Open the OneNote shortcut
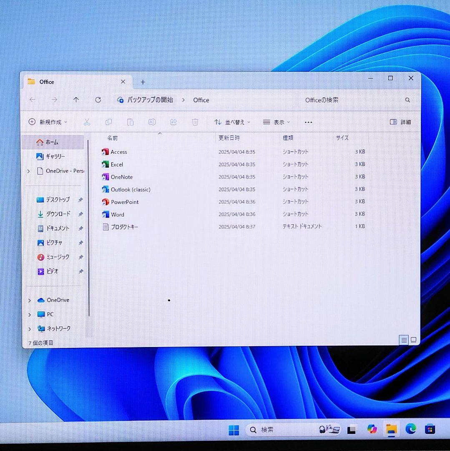450x451 pixels. coord(121,177)
